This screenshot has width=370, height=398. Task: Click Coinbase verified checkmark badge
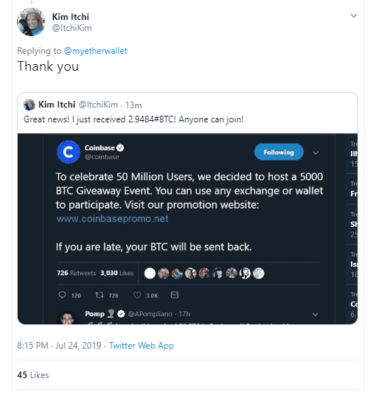[x=120, y=147]
